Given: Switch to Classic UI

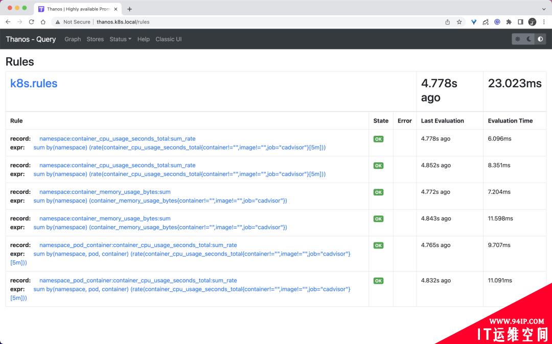Looking at the screenshot, I should 169,39.
